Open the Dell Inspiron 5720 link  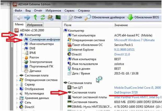[x=126, y=92]
